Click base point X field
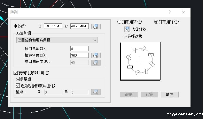 point(53,92)
